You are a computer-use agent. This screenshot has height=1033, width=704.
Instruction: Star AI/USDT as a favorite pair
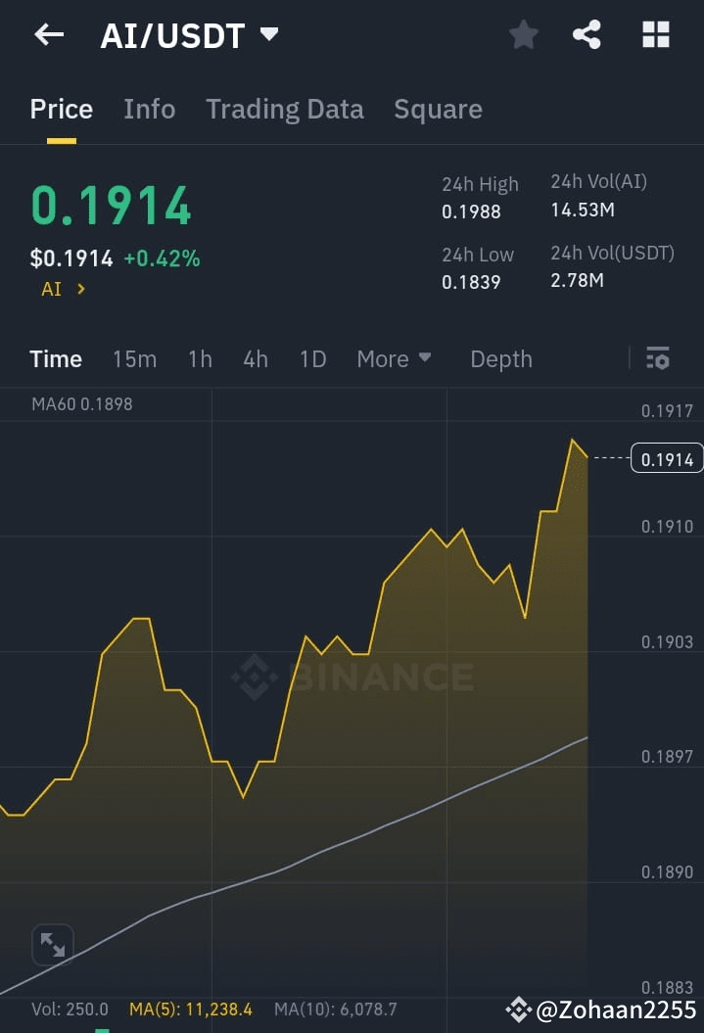tap(523, 34)
